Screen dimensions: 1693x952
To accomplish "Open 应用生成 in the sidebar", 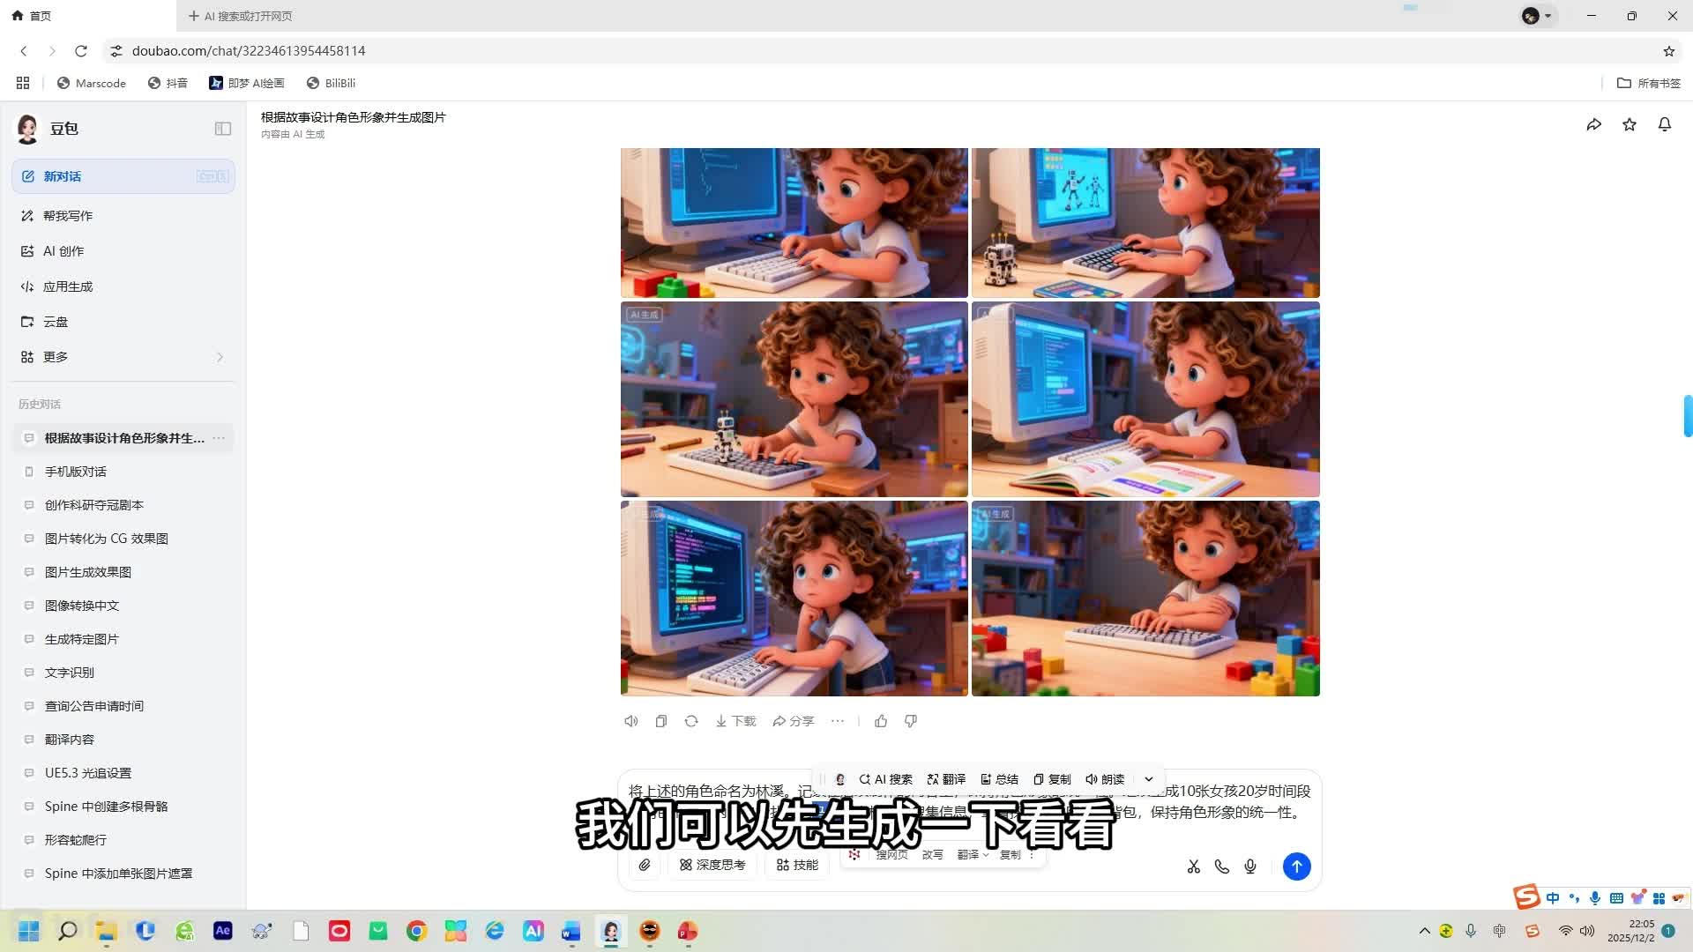I will pos(67,286).
